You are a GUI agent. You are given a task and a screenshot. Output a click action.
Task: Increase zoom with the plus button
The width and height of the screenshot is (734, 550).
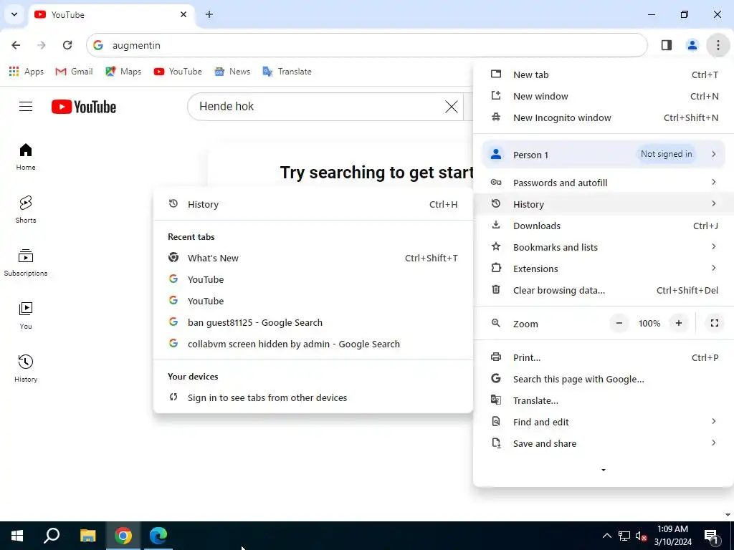pyautogui.click(x=678, y=323)
